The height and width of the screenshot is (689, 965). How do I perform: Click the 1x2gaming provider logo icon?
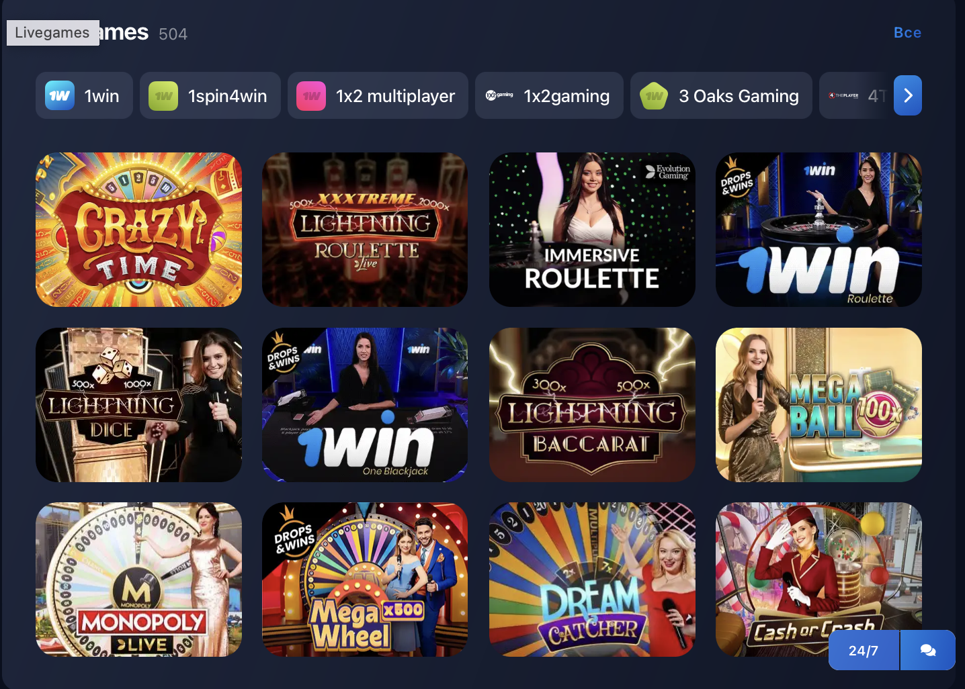pyautogui.click(x=499, y=95)
